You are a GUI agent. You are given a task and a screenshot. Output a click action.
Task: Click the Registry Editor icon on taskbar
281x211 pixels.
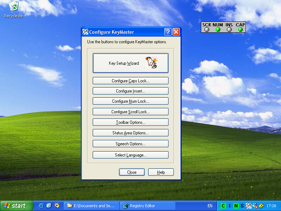tap(126, 206)
